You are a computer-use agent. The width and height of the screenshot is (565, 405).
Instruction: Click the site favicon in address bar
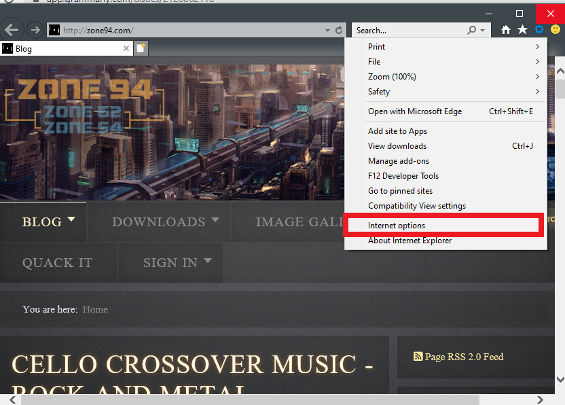point(54,31)
